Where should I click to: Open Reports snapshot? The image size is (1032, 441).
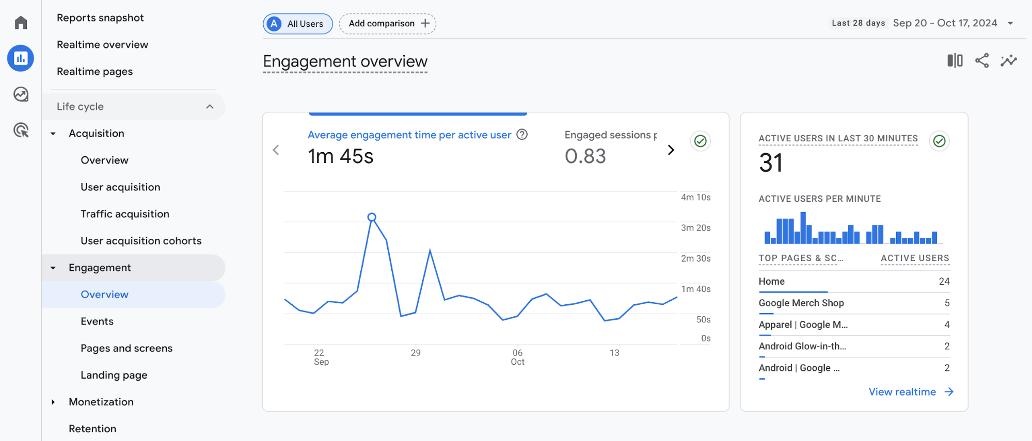[x=100, y=18]
